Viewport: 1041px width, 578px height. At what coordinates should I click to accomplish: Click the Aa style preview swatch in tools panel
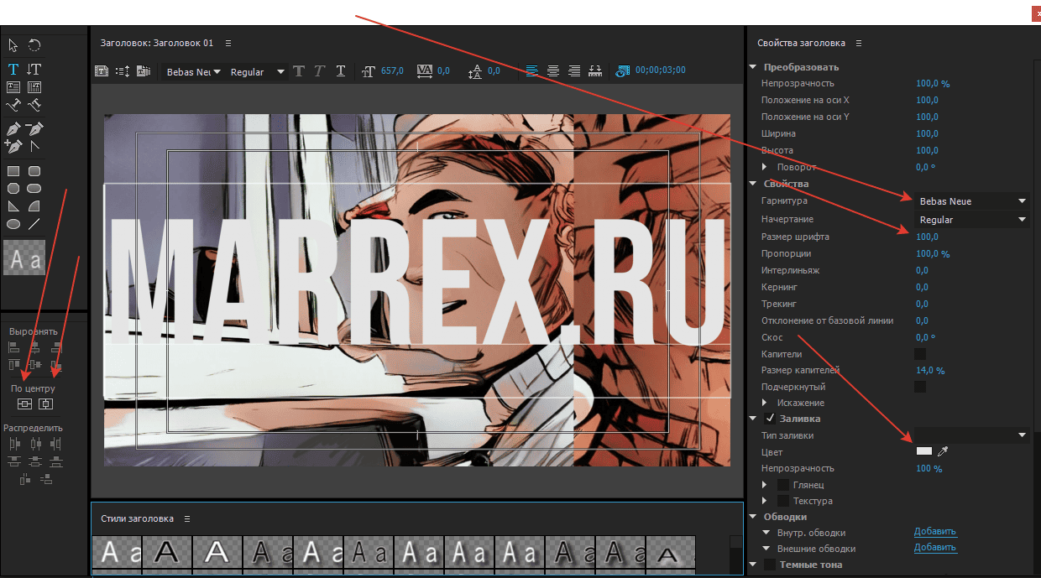point(24,258)
